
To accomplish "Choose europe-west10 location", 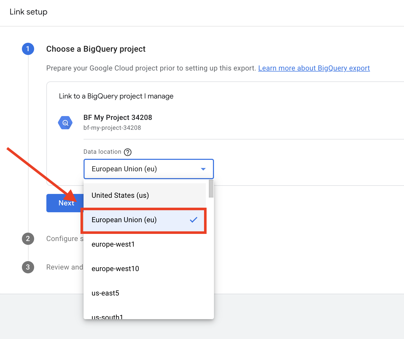I will (145, 269).
